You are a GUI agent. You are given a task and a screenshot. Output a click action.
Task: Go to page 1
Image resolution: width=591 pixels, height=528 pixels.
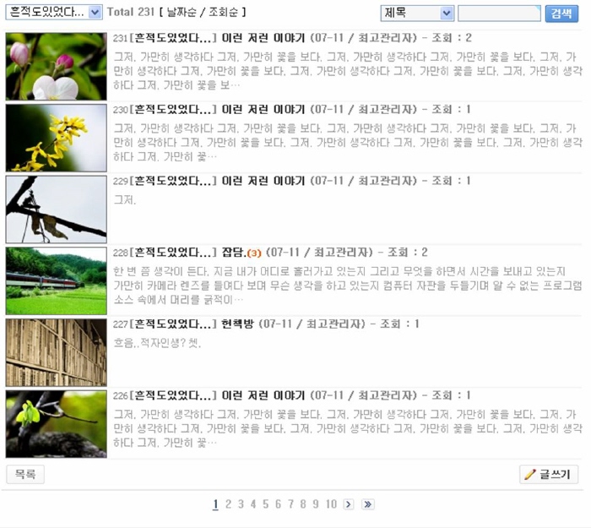tap(215, 504)
